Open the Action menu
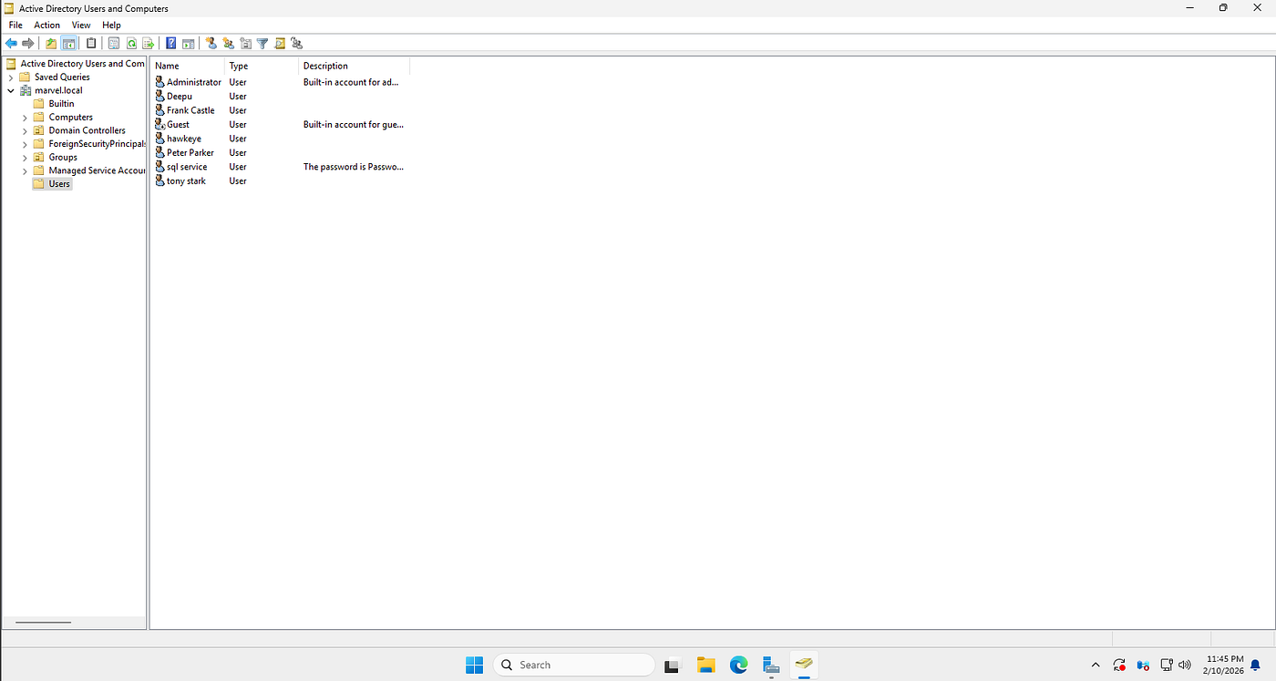Image resolution: width=1276 pixels, height=681 pixels. click(x=46, y=26)
